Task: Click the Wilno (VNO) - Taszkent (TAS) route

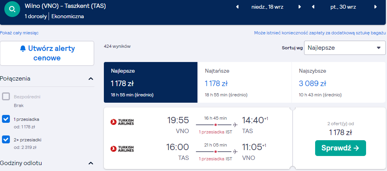Action: (x=65, y=6)
